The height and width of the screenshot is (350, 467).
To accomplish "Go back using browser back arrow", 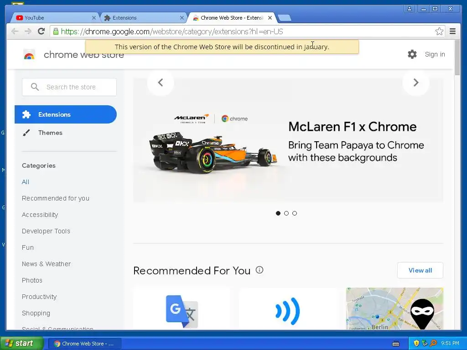I will coord(15,31).
